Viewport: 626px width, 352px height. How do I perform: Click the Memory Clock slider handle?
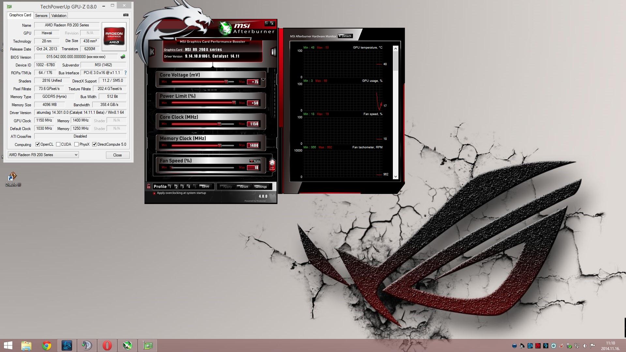[219, 145]
